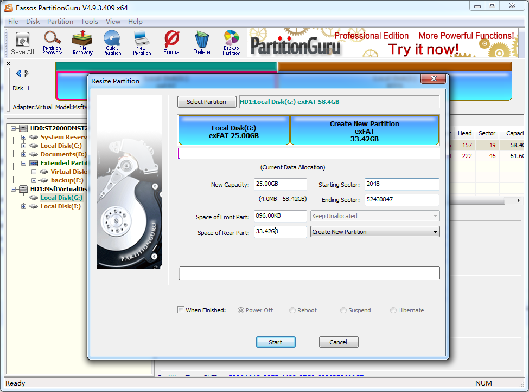Click the Delete partition toolbar icon
The height and width of the screenshot is (392, 529).
click(202, 43)
